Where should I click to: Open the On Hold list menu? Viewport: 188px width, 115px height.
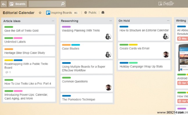coord(168,21)
